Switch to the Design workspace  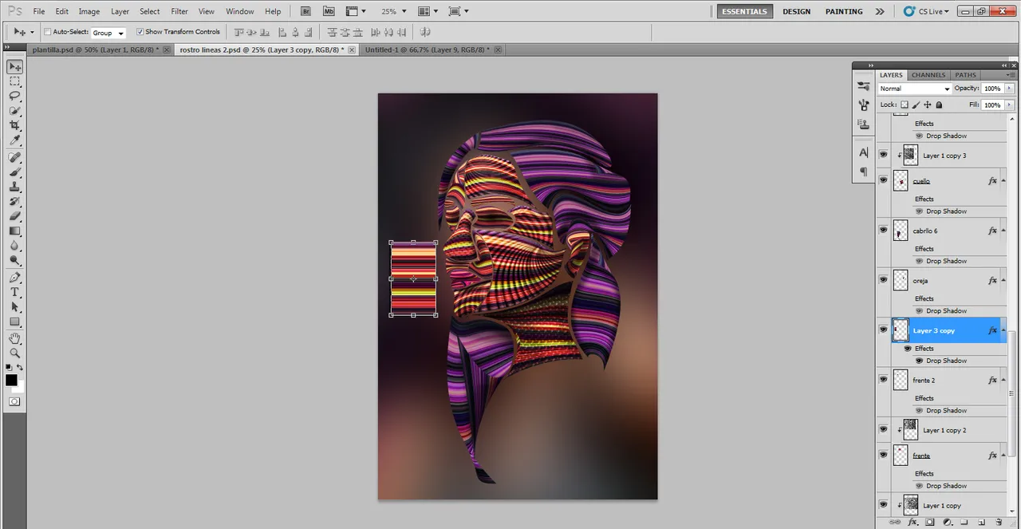796,11
